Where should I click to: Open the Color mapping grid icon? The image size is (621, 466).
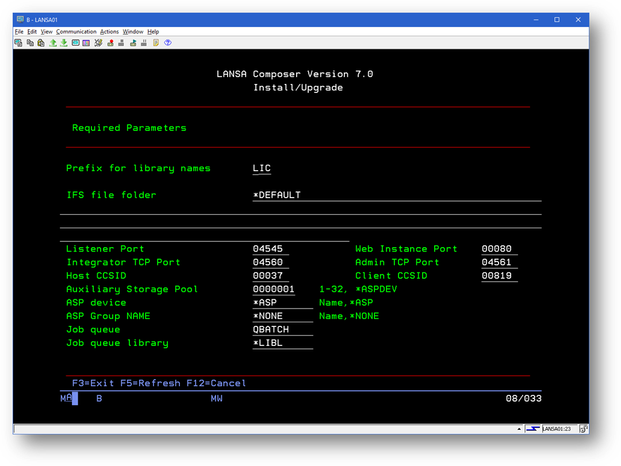tap(86, 43)
